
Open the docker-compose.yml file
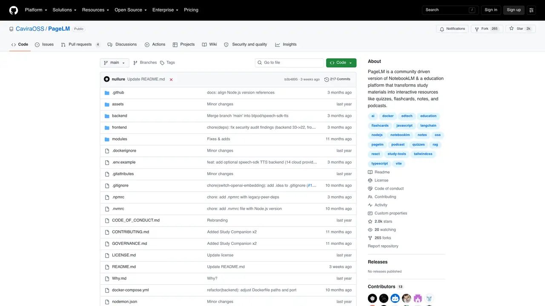pos(130,290)
